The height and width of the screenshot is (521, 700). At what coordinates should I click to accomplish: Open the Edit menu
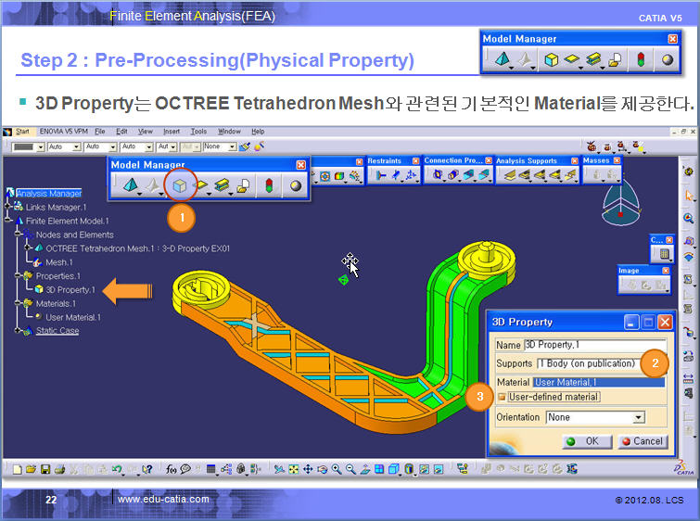point(121,132)
